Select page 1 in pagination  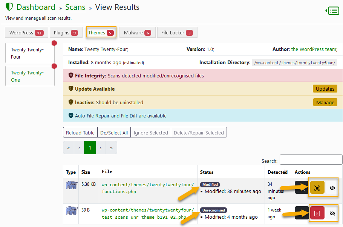click(90, 148)
